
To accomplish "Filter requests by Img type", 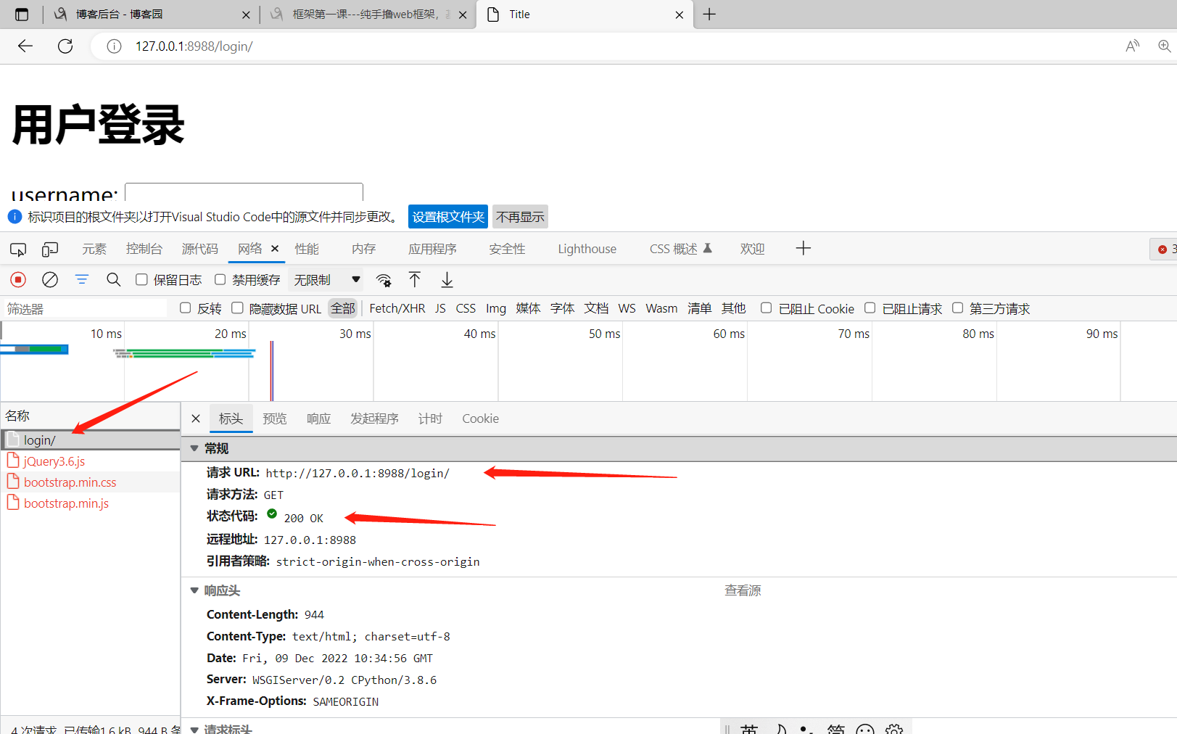I will tap(496, 309).
